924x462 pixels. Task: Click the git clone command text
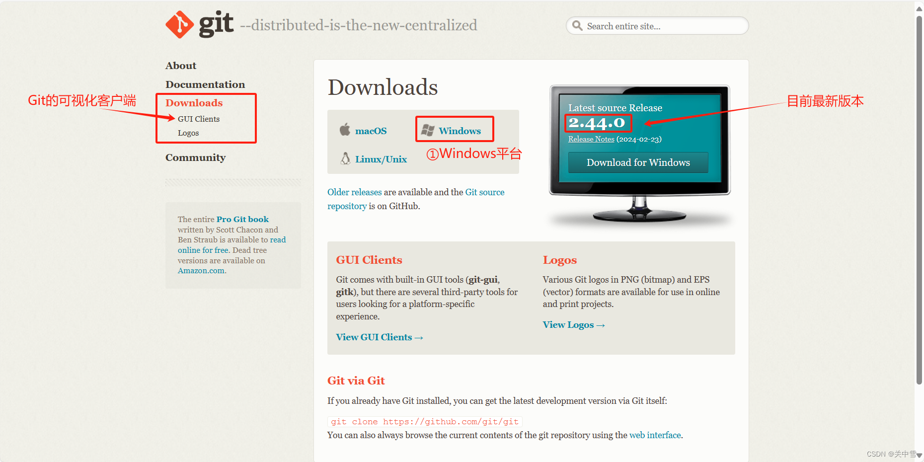pyautogui.click(x=425, y=422)
